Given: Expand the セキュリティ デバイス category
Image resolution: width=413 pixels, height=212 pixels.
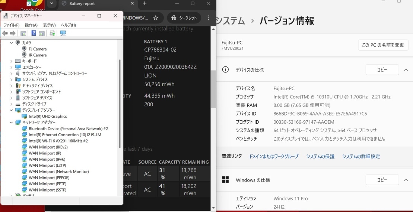Looking at the screenshot, I should pos(11,85).
